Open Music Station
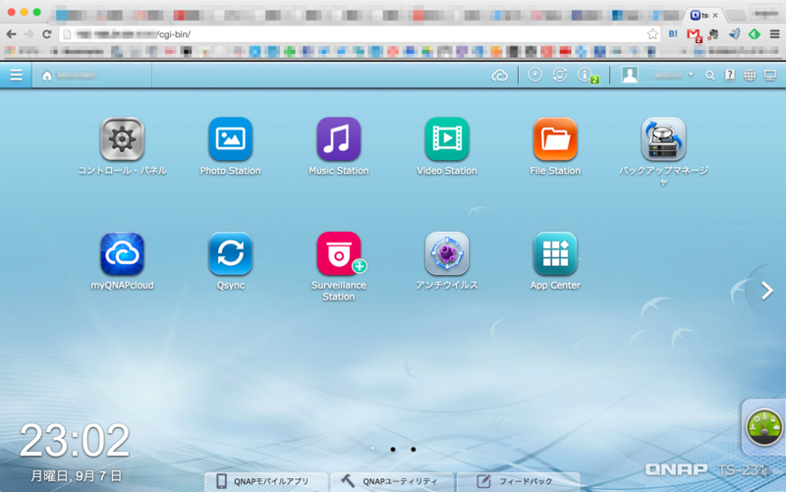This screenshot has width=786, height=492. (338, 139)
